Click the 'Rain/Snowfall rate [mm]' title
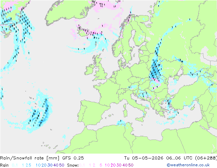Image resolution: width=217 pixels, height=168 pixels. (30, 158)
